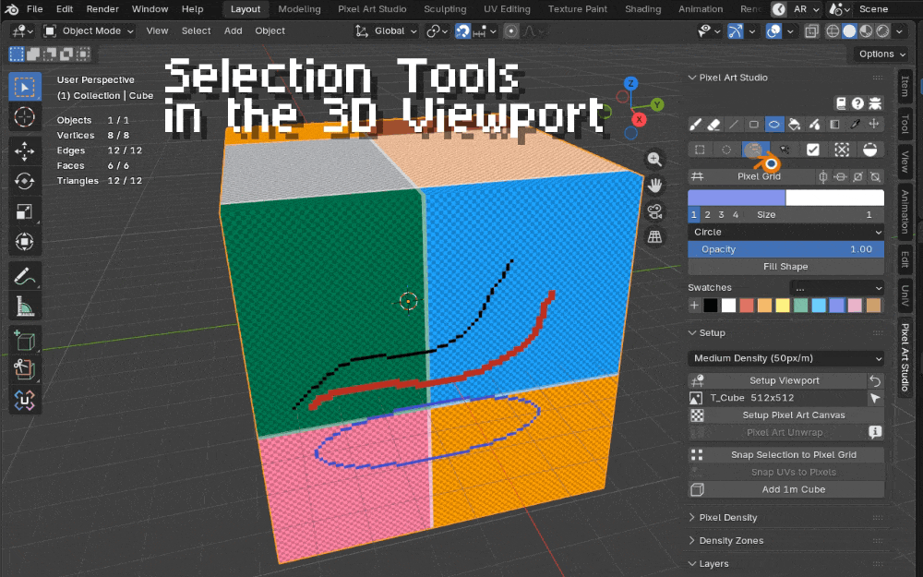Switch to the UV Editing workspace tab
The height and width of the screenshot is (577, 923).
point(507,9)
